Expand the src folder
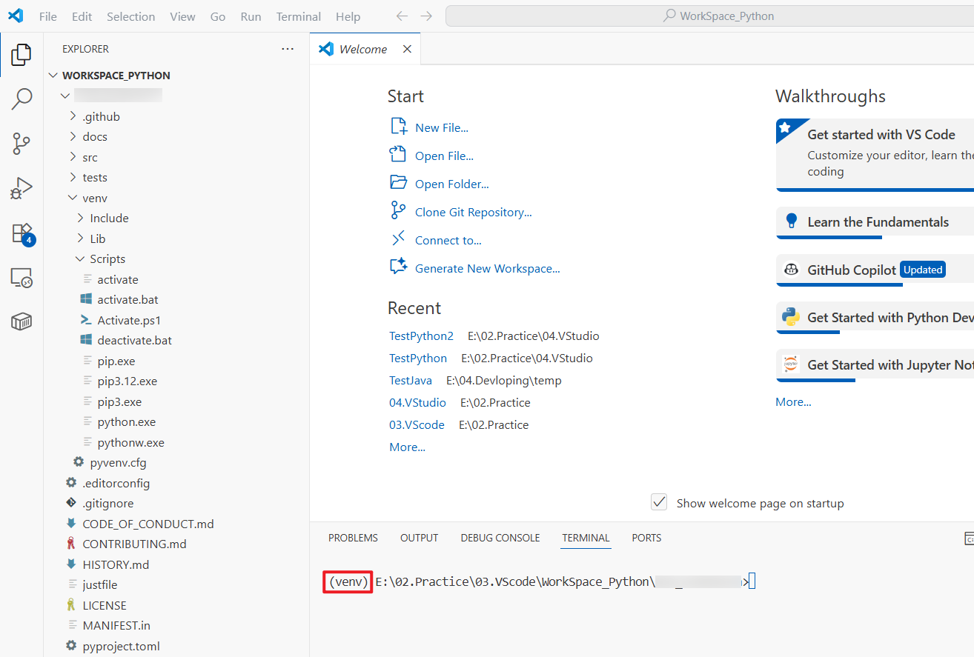The height and width of the screenshot is (657, 974). (73, 157)
